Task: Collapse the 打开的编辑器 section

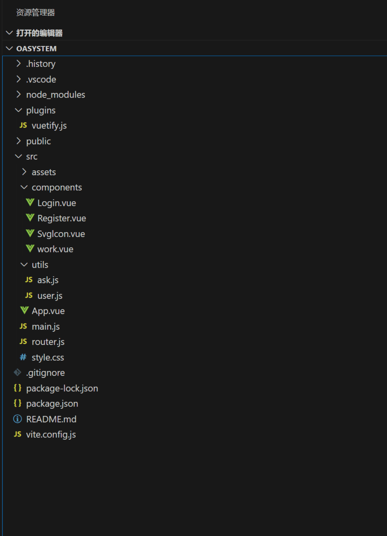Action: [x=9, y=33]
